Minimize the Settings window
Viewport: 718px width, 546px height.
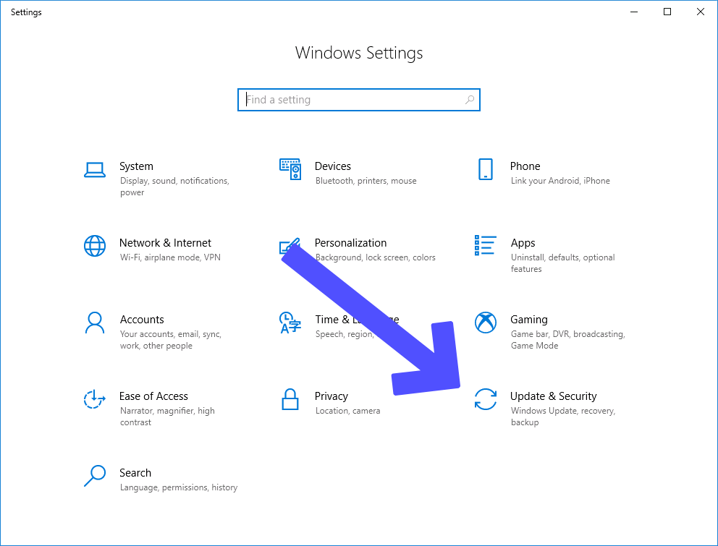click(634, 12)
